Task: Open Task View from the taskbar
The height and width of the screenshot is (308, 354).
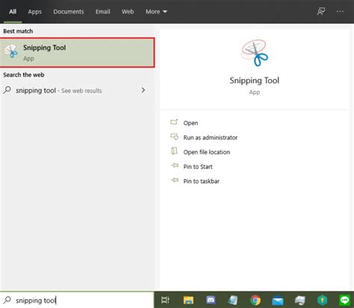Action: click(165, 300)
